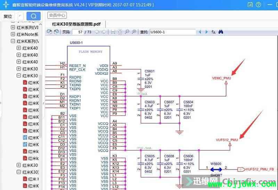Viewport: 278px width, 190px height.
Task: Click the VUFS12_PMU_FB net label
Action: click(x=260, y=170)
